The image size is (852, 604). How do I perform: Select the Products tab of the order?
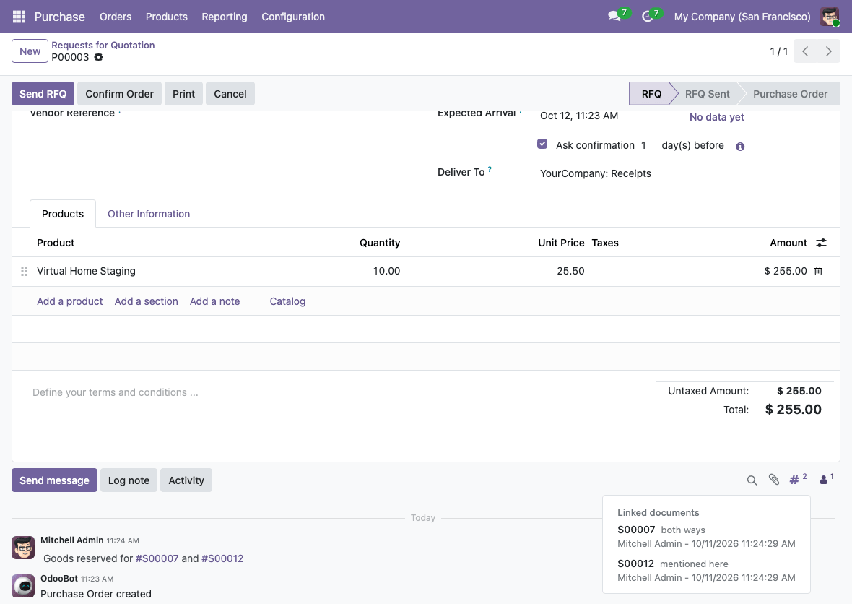click(63, 214)
